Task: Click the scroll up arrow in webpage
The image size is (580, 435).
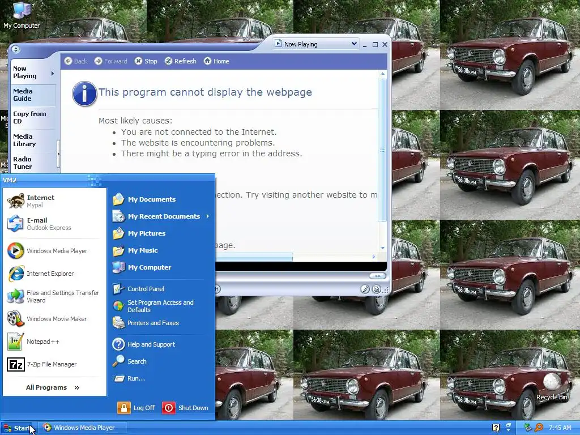Action: pos(382,74)
